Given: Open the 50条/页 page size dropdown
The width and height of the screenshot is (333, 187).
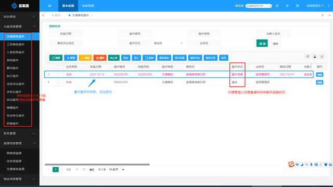Looking at the screenshot, I should point(117,170).
